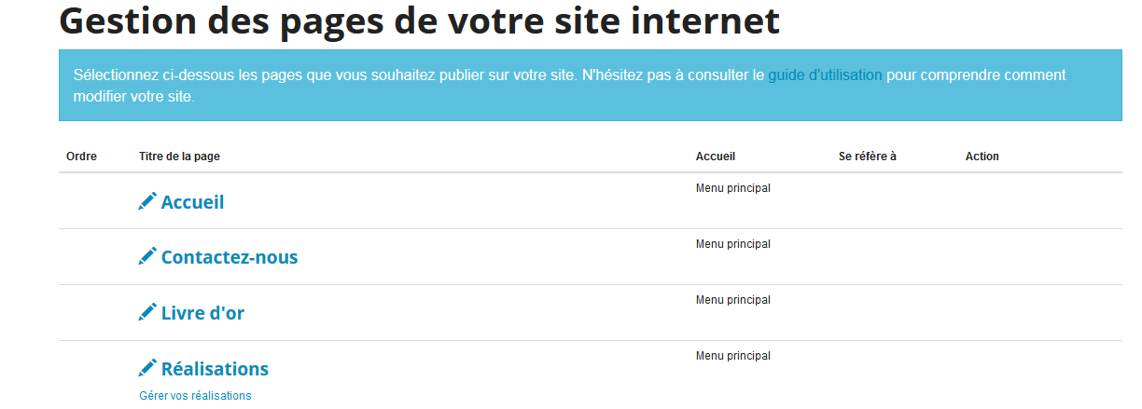
Task: Click the Titre de la page column header
Action: (179, 157)
